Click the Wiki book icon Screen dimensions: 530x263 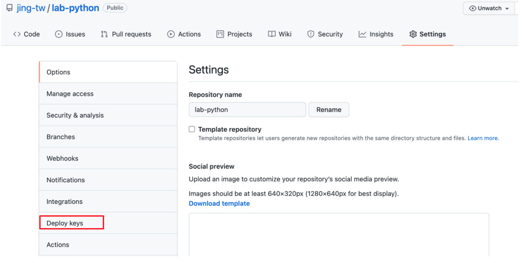click(272, 34)
